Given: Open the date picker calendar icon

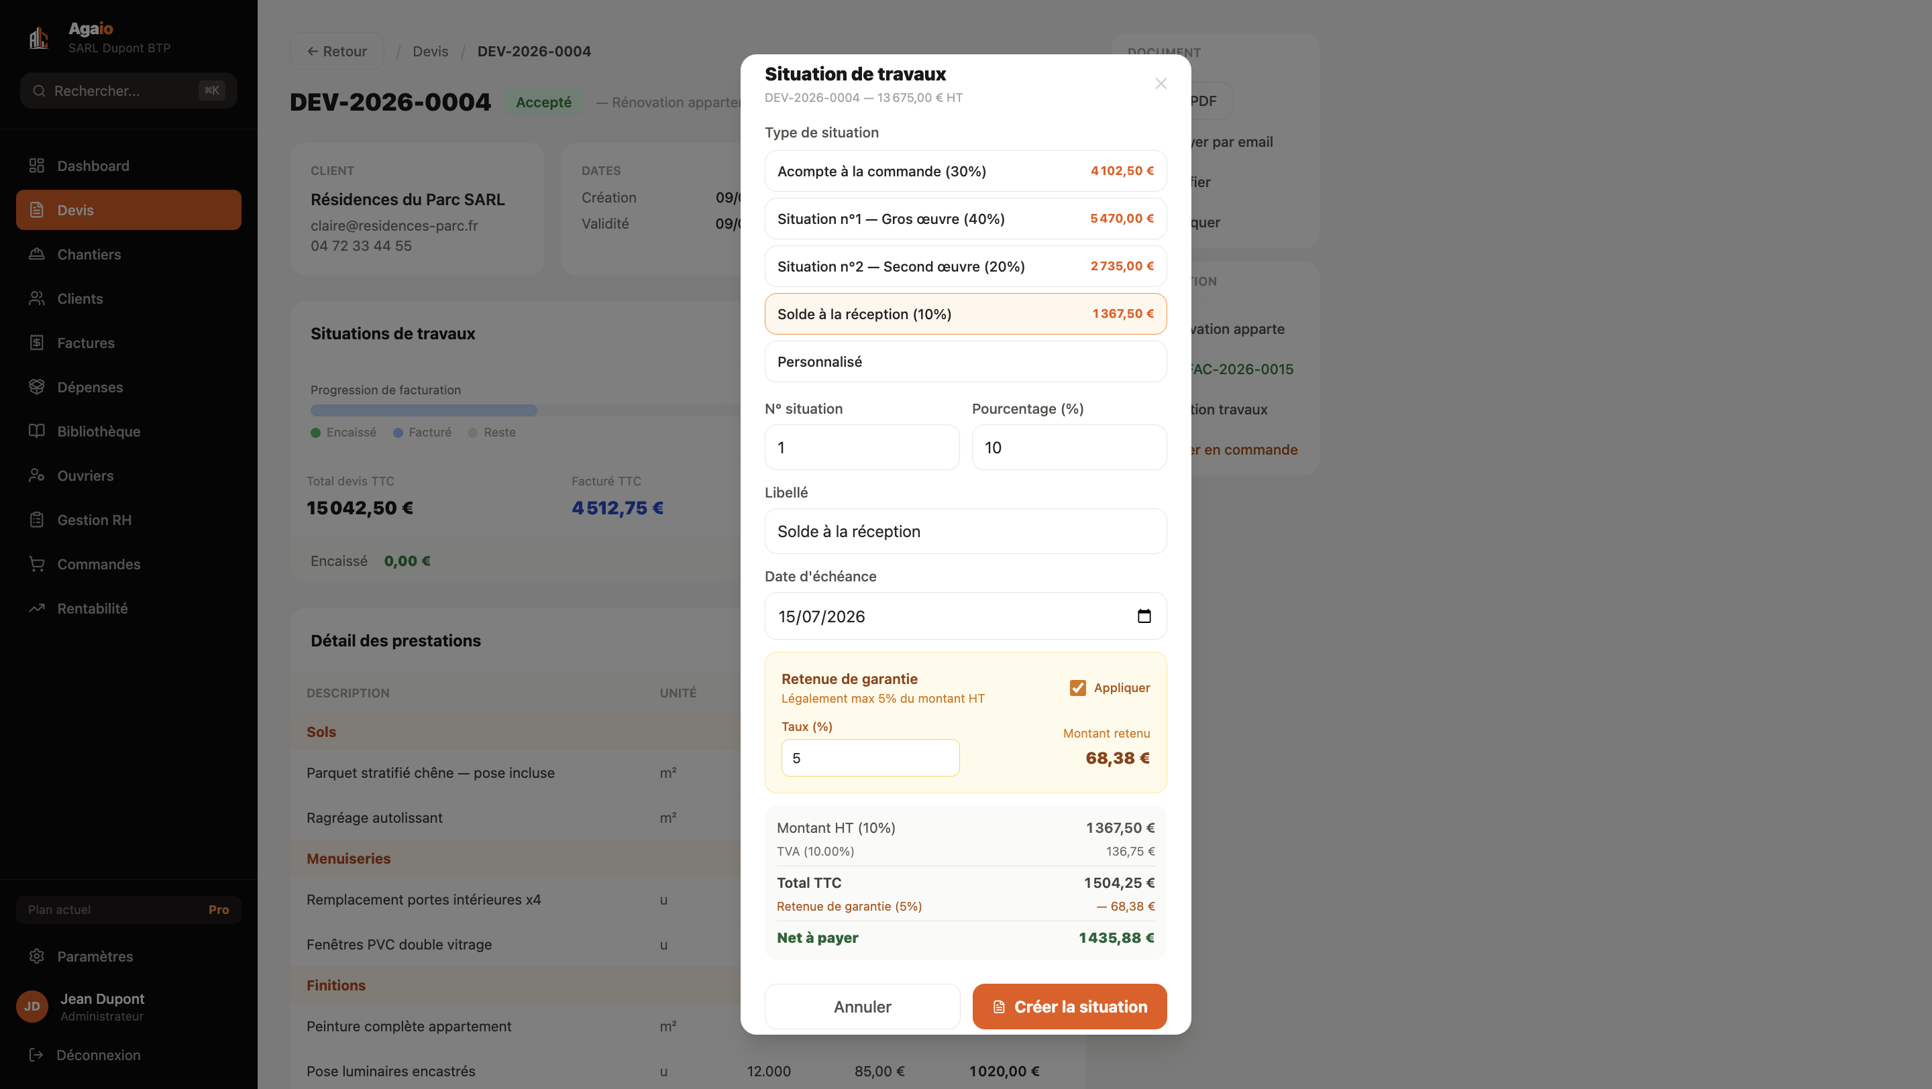Looking at the screenshot, I should click(1144, 616).
